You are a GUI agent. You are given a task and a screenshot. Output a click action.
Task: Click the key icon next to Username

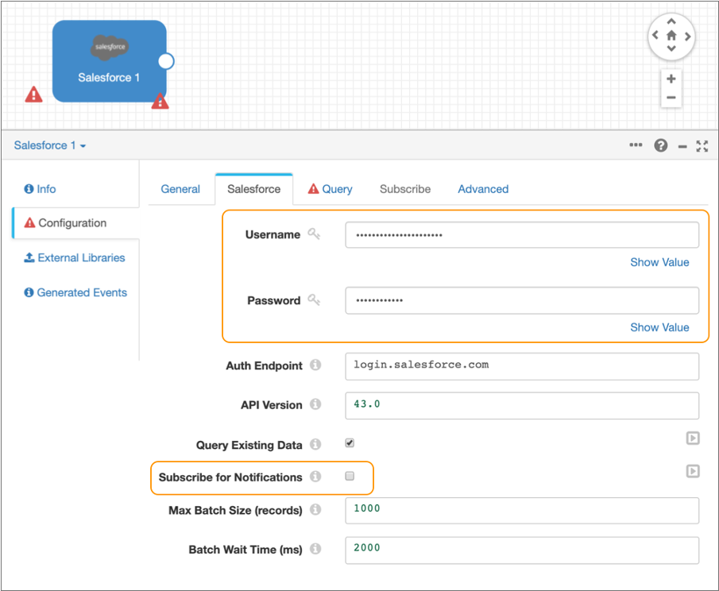(x=314, y=234)
